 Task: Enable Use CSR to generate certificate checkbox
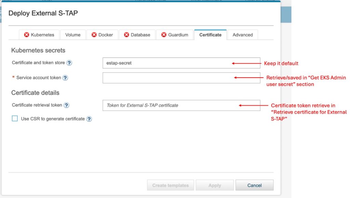[15, 119]
